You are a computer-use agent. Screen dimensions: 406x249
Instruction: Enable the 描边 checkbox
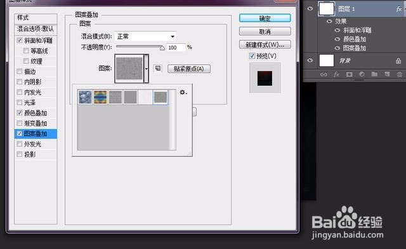20,71
